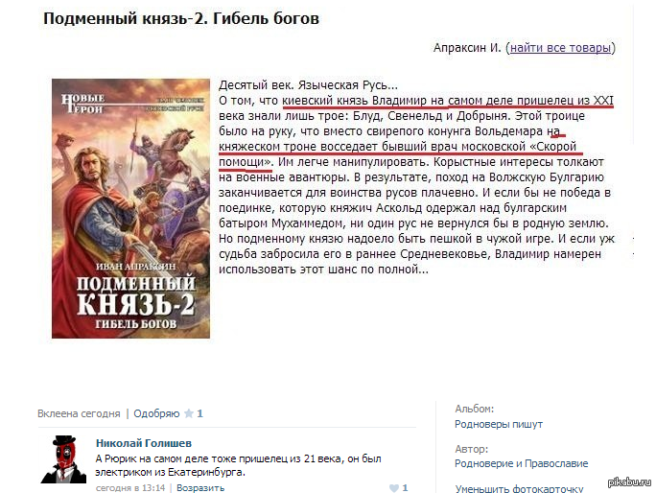Screen dimensions: 656x493
Task: Click the star icon next to Одобряю
Action: click(189, 413)
